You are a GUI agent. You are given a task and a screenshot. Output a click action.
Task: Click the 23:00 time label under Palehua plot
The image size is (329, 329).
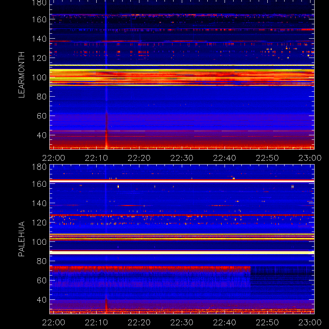(310, 322)
